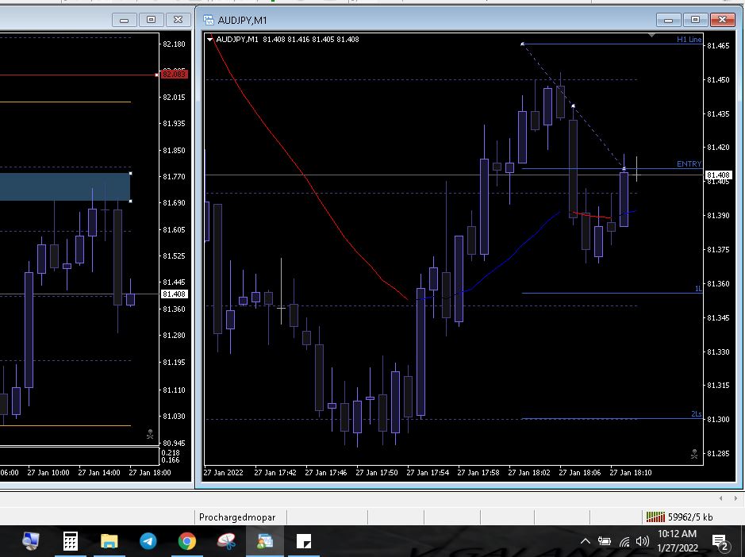This screenshot has height=557, width=745.
Task: Open the AUDJPY,M1 chart header dropdown triangle
Action: (210, 40)
